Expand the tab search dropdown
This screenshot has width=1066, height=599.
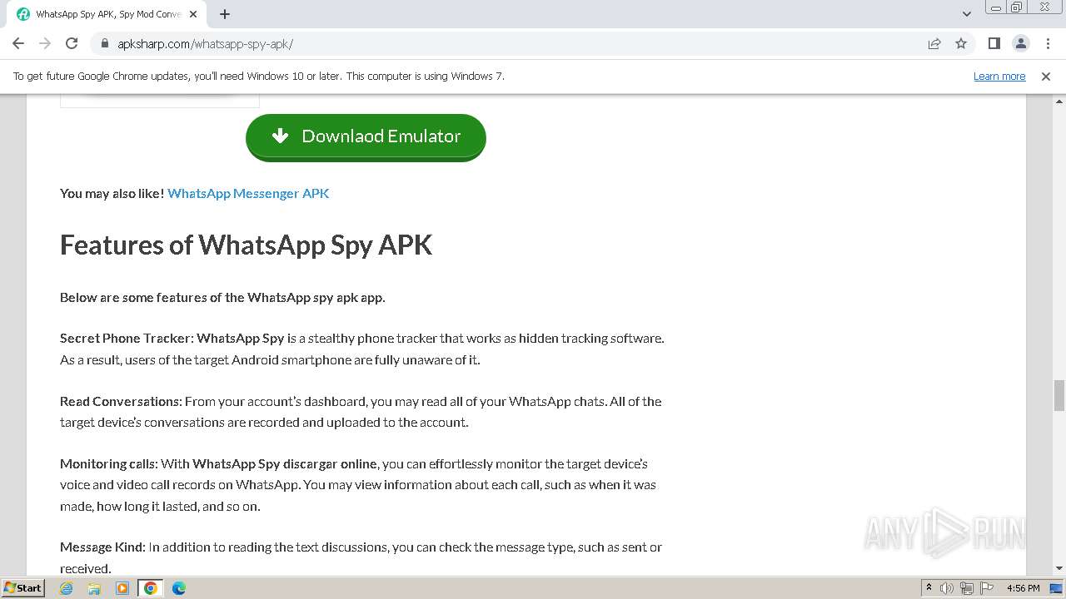point(967,14)
